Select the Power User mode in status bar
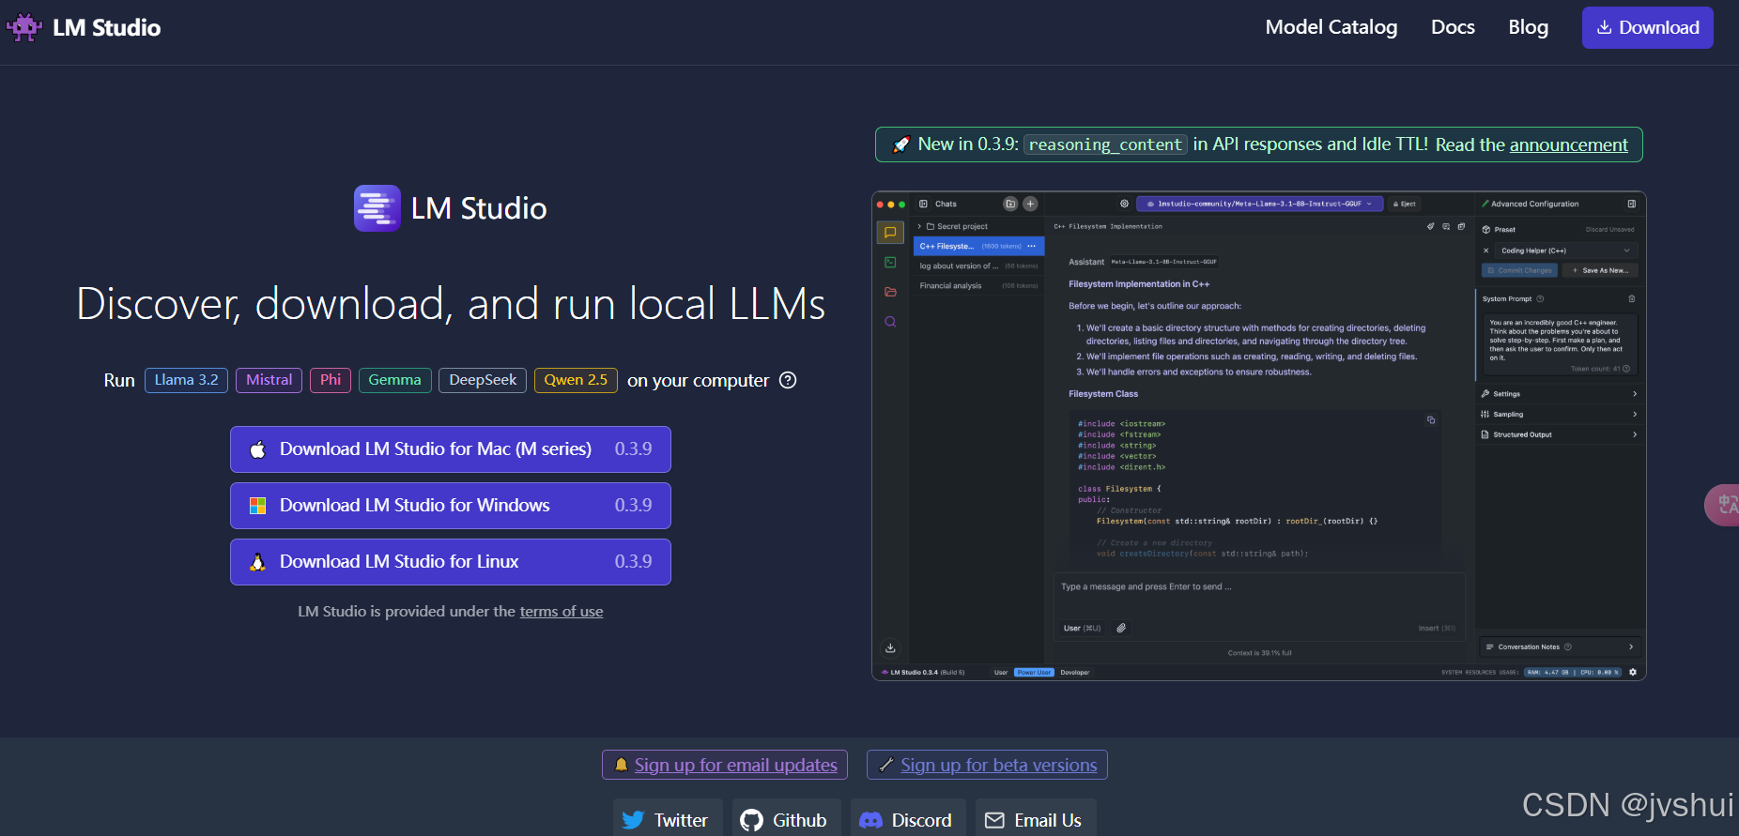Viewport: 1739px width, 836px height. tap(1034, 673)
